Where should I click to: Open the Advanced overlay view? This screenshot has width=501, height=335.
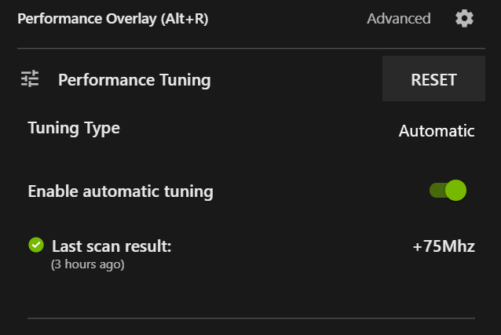coord(398,18)
